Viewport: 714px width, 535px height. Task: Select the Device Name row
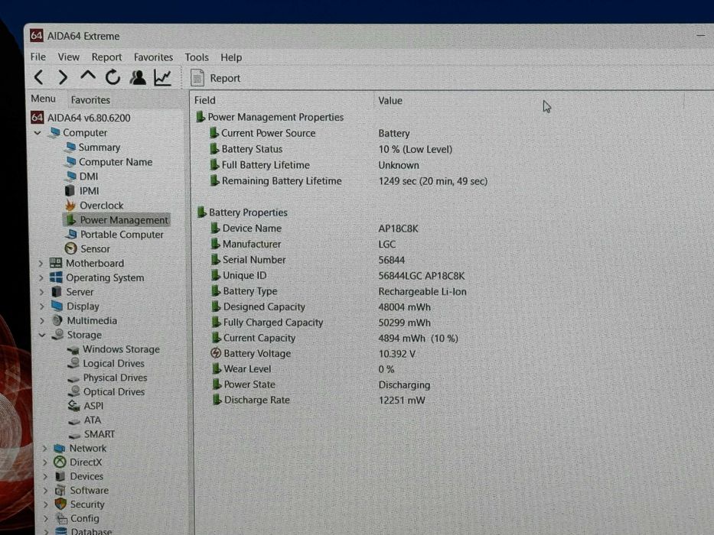[315, 229]
